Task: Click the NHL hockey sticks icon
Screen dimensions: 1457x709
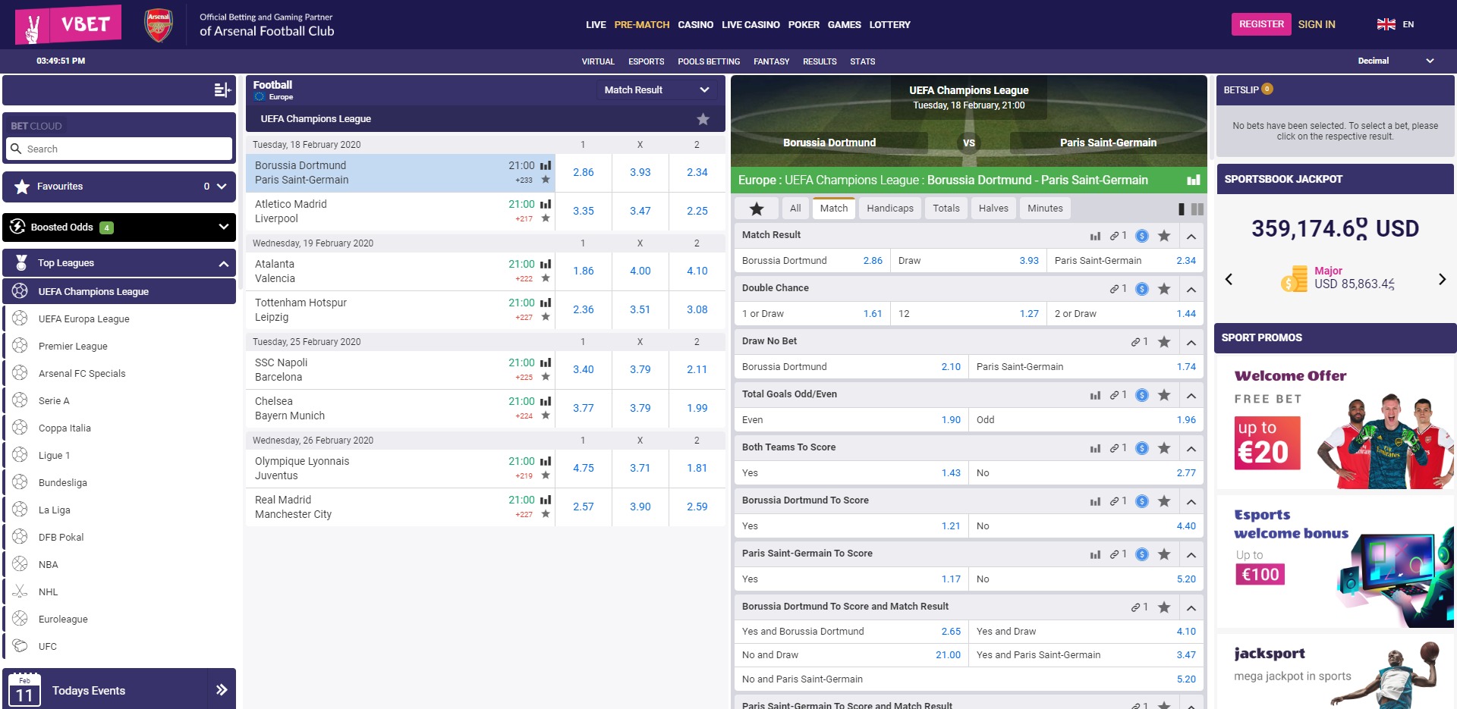Action: [x=20, y=591]
